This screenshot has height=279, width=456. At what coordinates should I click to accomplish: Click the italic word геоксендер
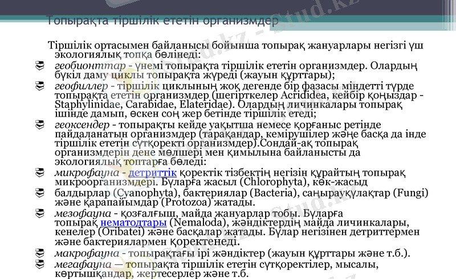point(82,125)
